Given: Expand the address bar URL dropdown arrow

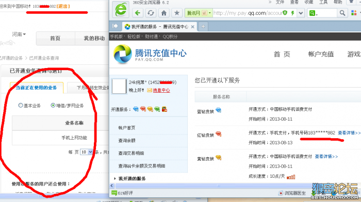Looking at the screenshot, I should 301,13.
